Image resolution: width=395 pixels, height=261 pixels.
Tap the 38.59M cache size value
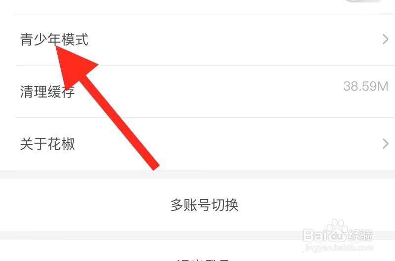point(365,86)
